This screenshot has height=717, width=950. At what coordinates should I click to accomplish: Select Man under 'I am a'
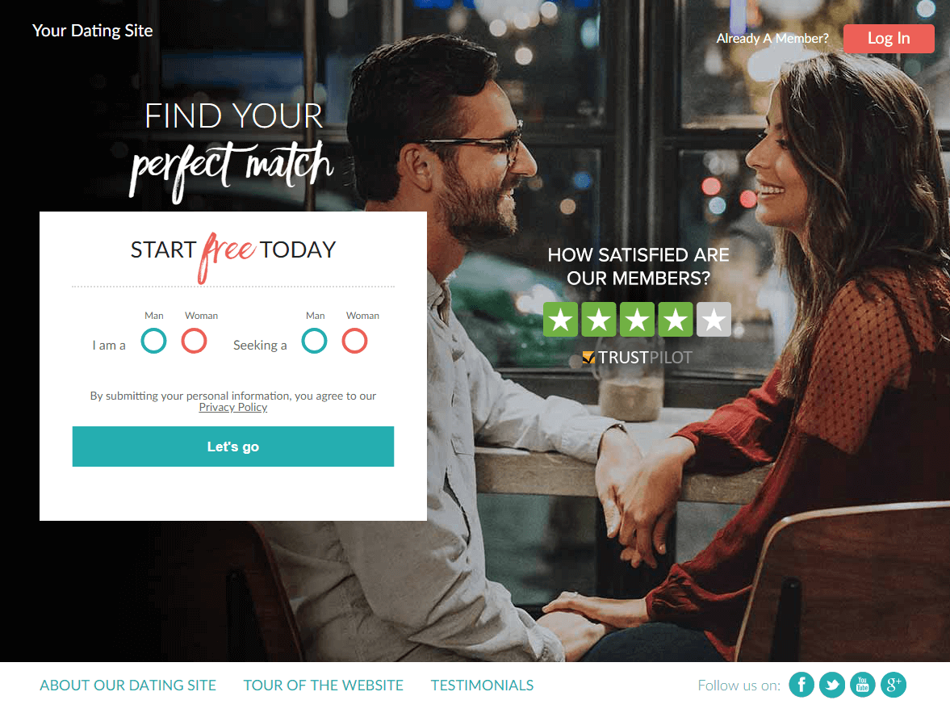[154, 341]
